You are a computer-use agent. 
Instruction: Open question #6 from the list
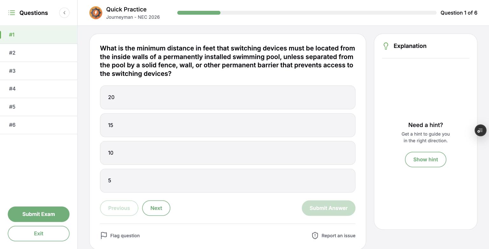pos(39,125)
